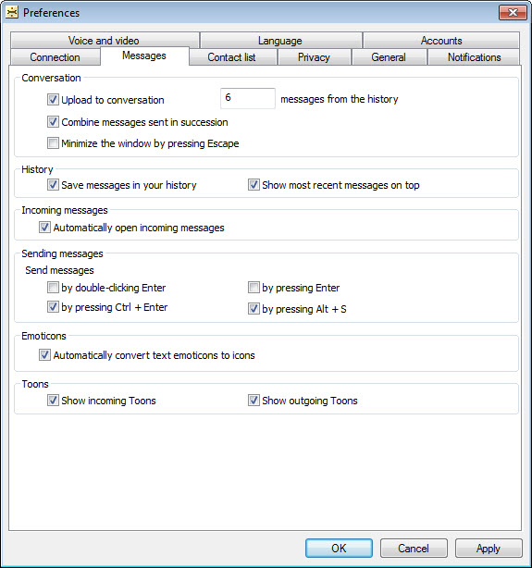
Task: Uncheck Combine messages sent in succession
Action: [53, 122]
